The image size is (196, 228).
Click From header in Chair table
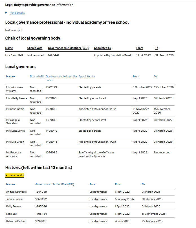pyautogui.click(x=140, y=48)
